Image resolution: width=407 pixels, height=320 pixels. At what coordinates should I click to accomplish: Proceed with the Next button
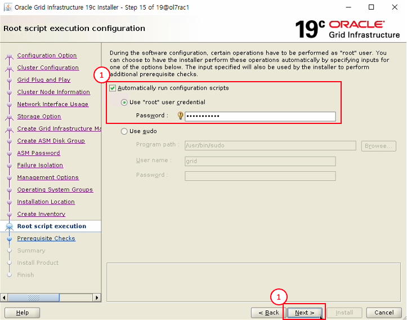(x=305, y=313)
